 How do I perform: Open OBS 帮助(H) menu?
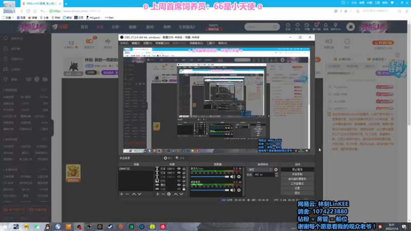(222, 43)
